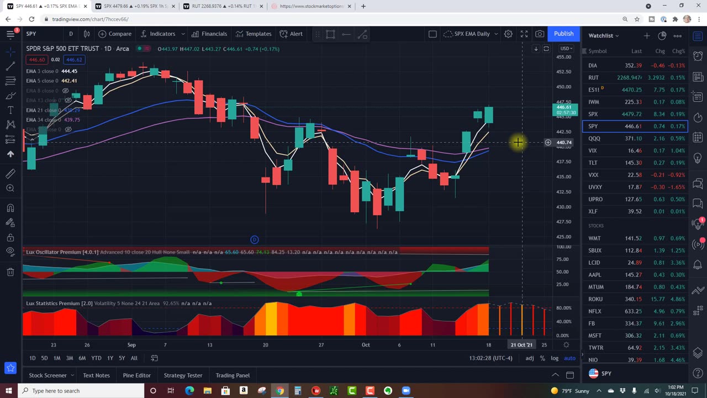Toggle lock all drawing tools
This screenshot has width=707, height=398.
(10, 237)
